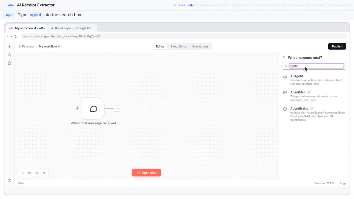354x199 pixels.
Task: Click the fit-to-view canvas icon
Action: point(22,173)
